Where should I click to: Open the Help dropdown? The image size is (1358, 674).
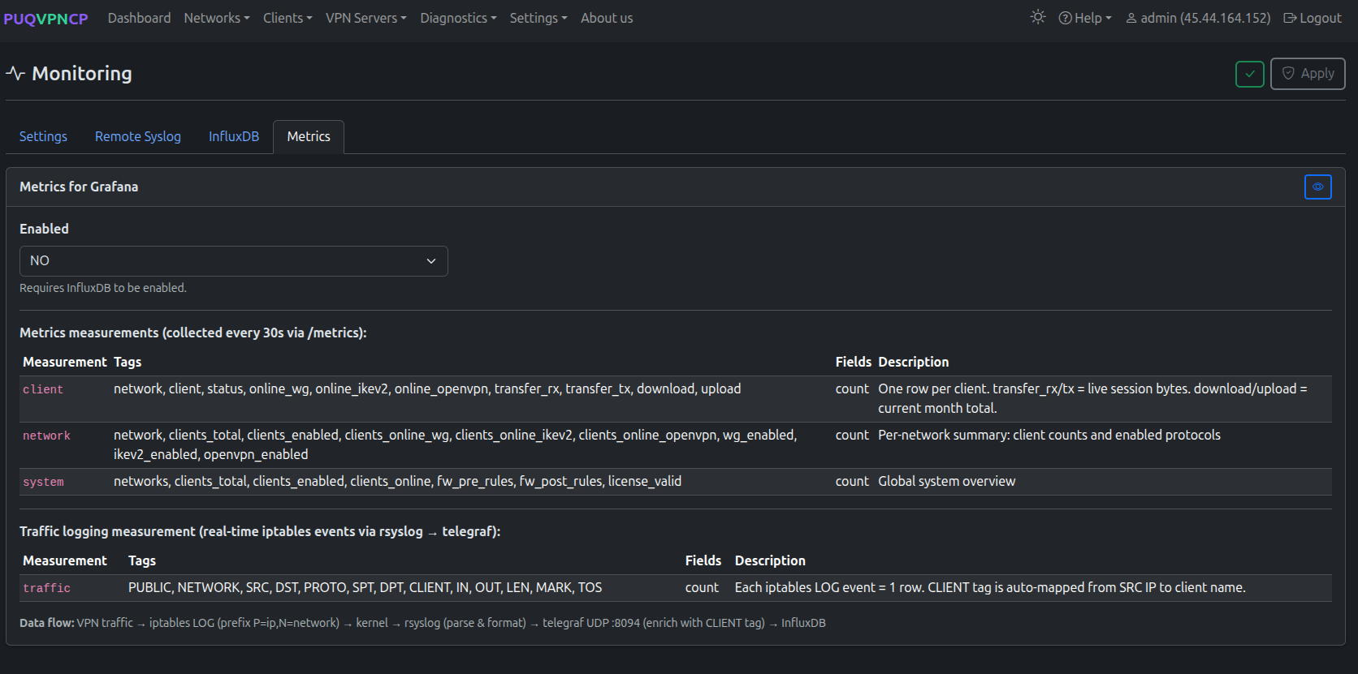tap(1085, 18)
